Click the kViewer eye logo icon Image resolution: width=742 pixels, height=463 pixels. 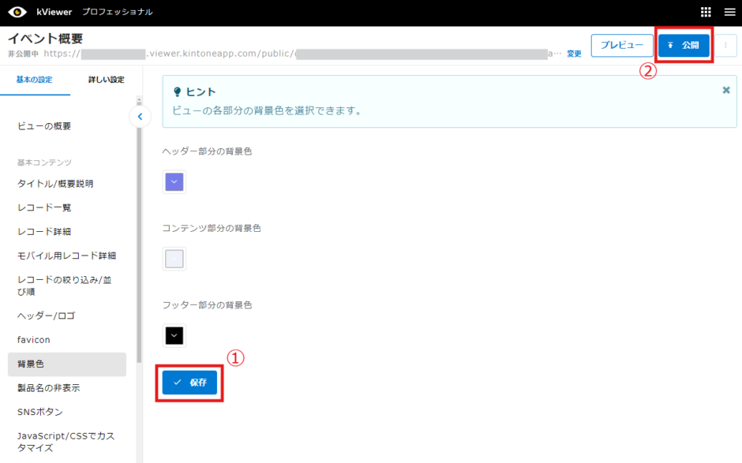[17, 12]
